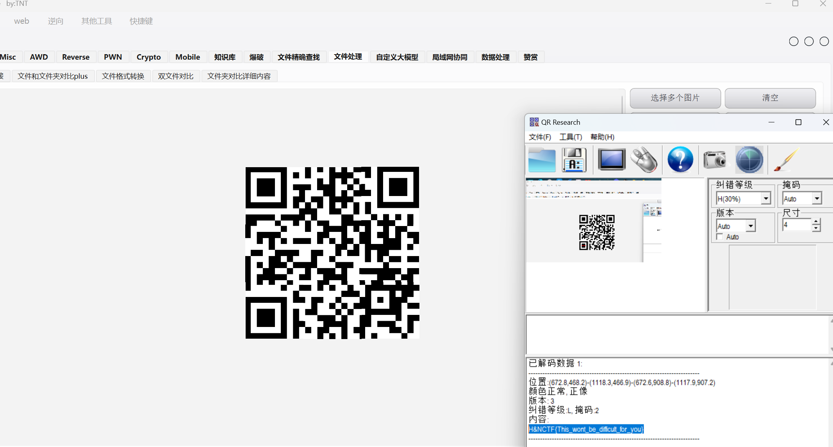This screenshot has height=447, width=833.
Task: Open the 文件格式转换 sub-tab
Action: [x=123, y=76]
